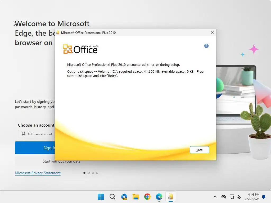271x203 pixels.
Task: Show hidden system tray icons
Action: click(215, 197)
